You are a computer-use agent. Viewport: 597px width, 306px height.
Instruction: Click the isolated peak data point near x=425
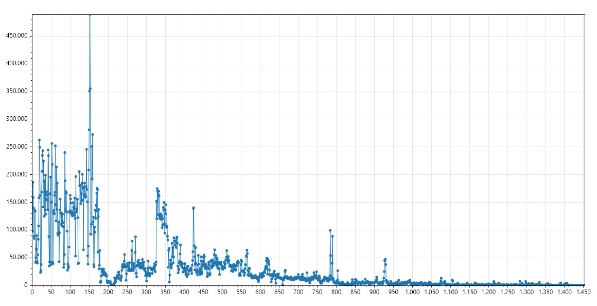(194, 207)
